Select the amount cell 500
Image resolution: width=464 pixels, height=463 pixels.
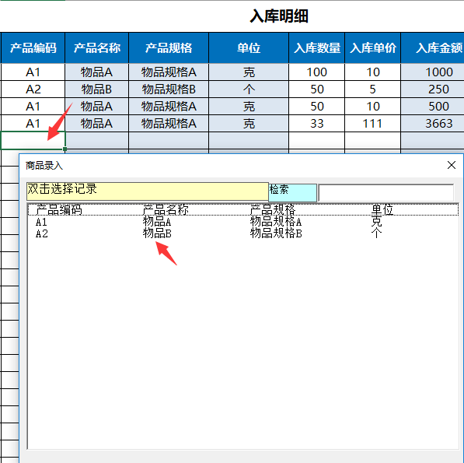[433, 107]
